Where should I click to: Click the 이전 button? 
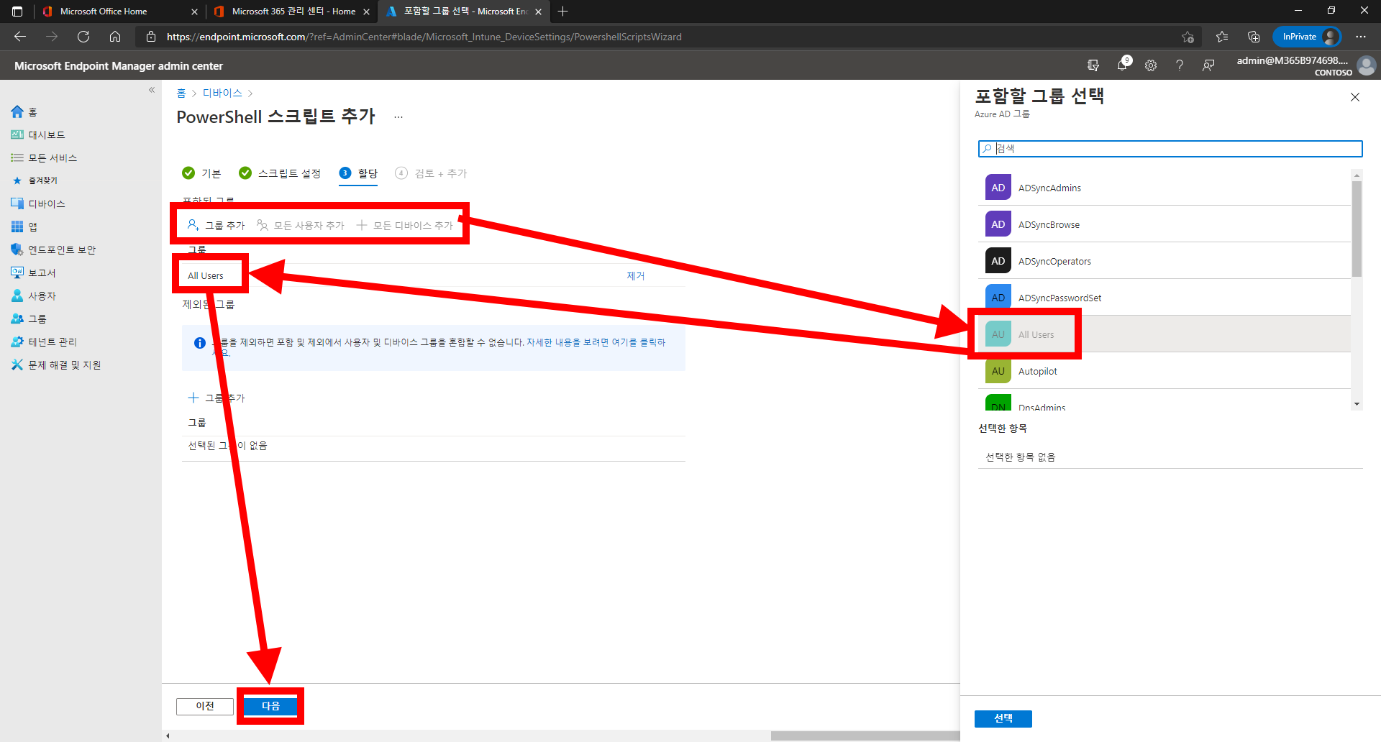[x=205, y=706]
